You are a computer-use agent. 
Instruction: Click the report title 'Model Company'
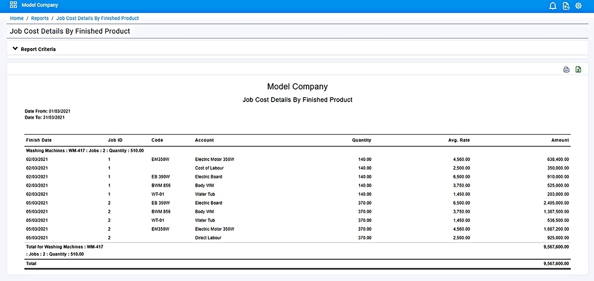pyautogui.click(x=297, y=87)
